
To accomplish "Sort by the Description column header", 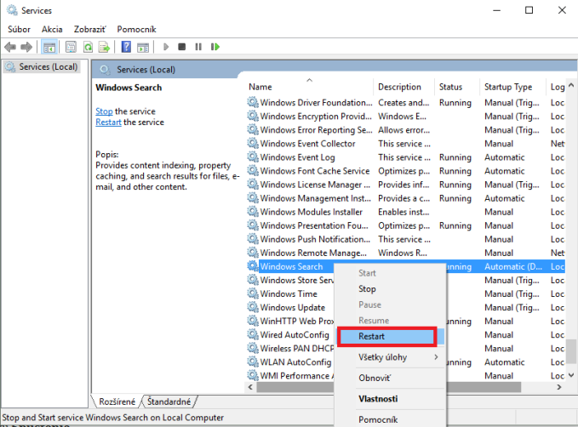I will [x=403, y=87].
